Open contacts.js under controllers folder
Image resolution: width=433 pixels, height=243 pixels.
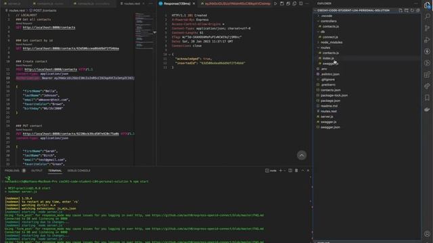331,26
